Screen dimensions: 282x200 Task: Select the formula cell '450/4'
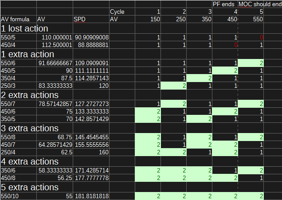coord(18,45)
